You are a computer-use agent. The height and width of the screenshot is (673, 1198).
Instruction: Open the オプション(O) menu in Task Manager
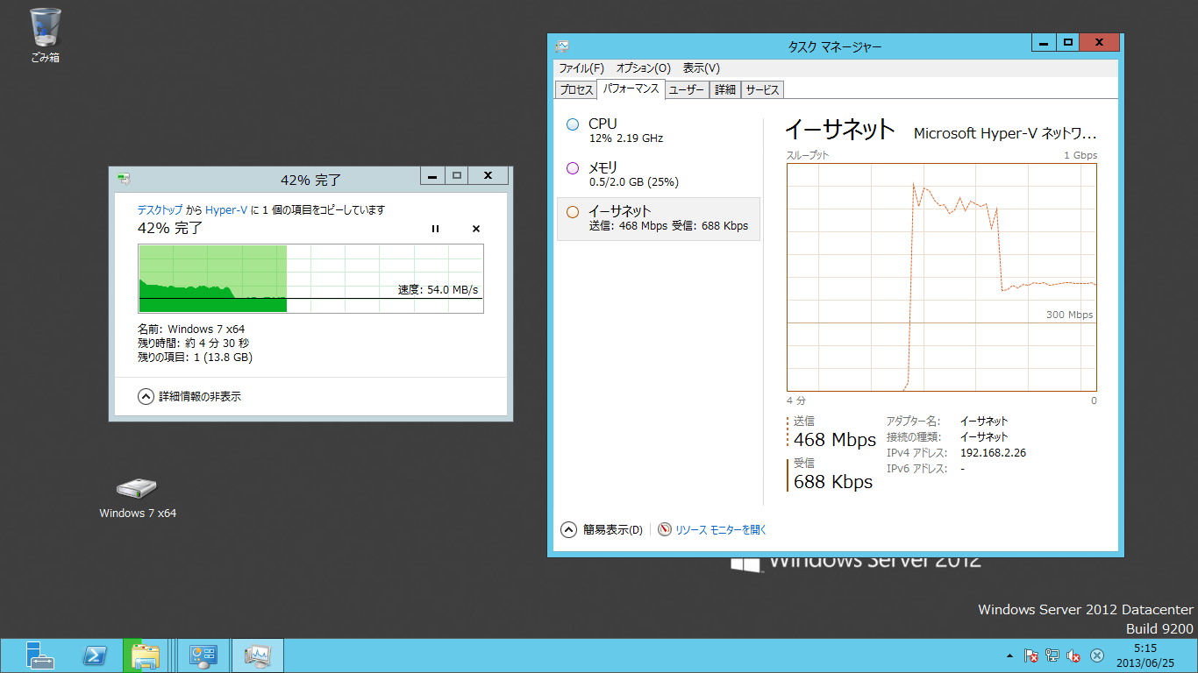tap(643, 68)
